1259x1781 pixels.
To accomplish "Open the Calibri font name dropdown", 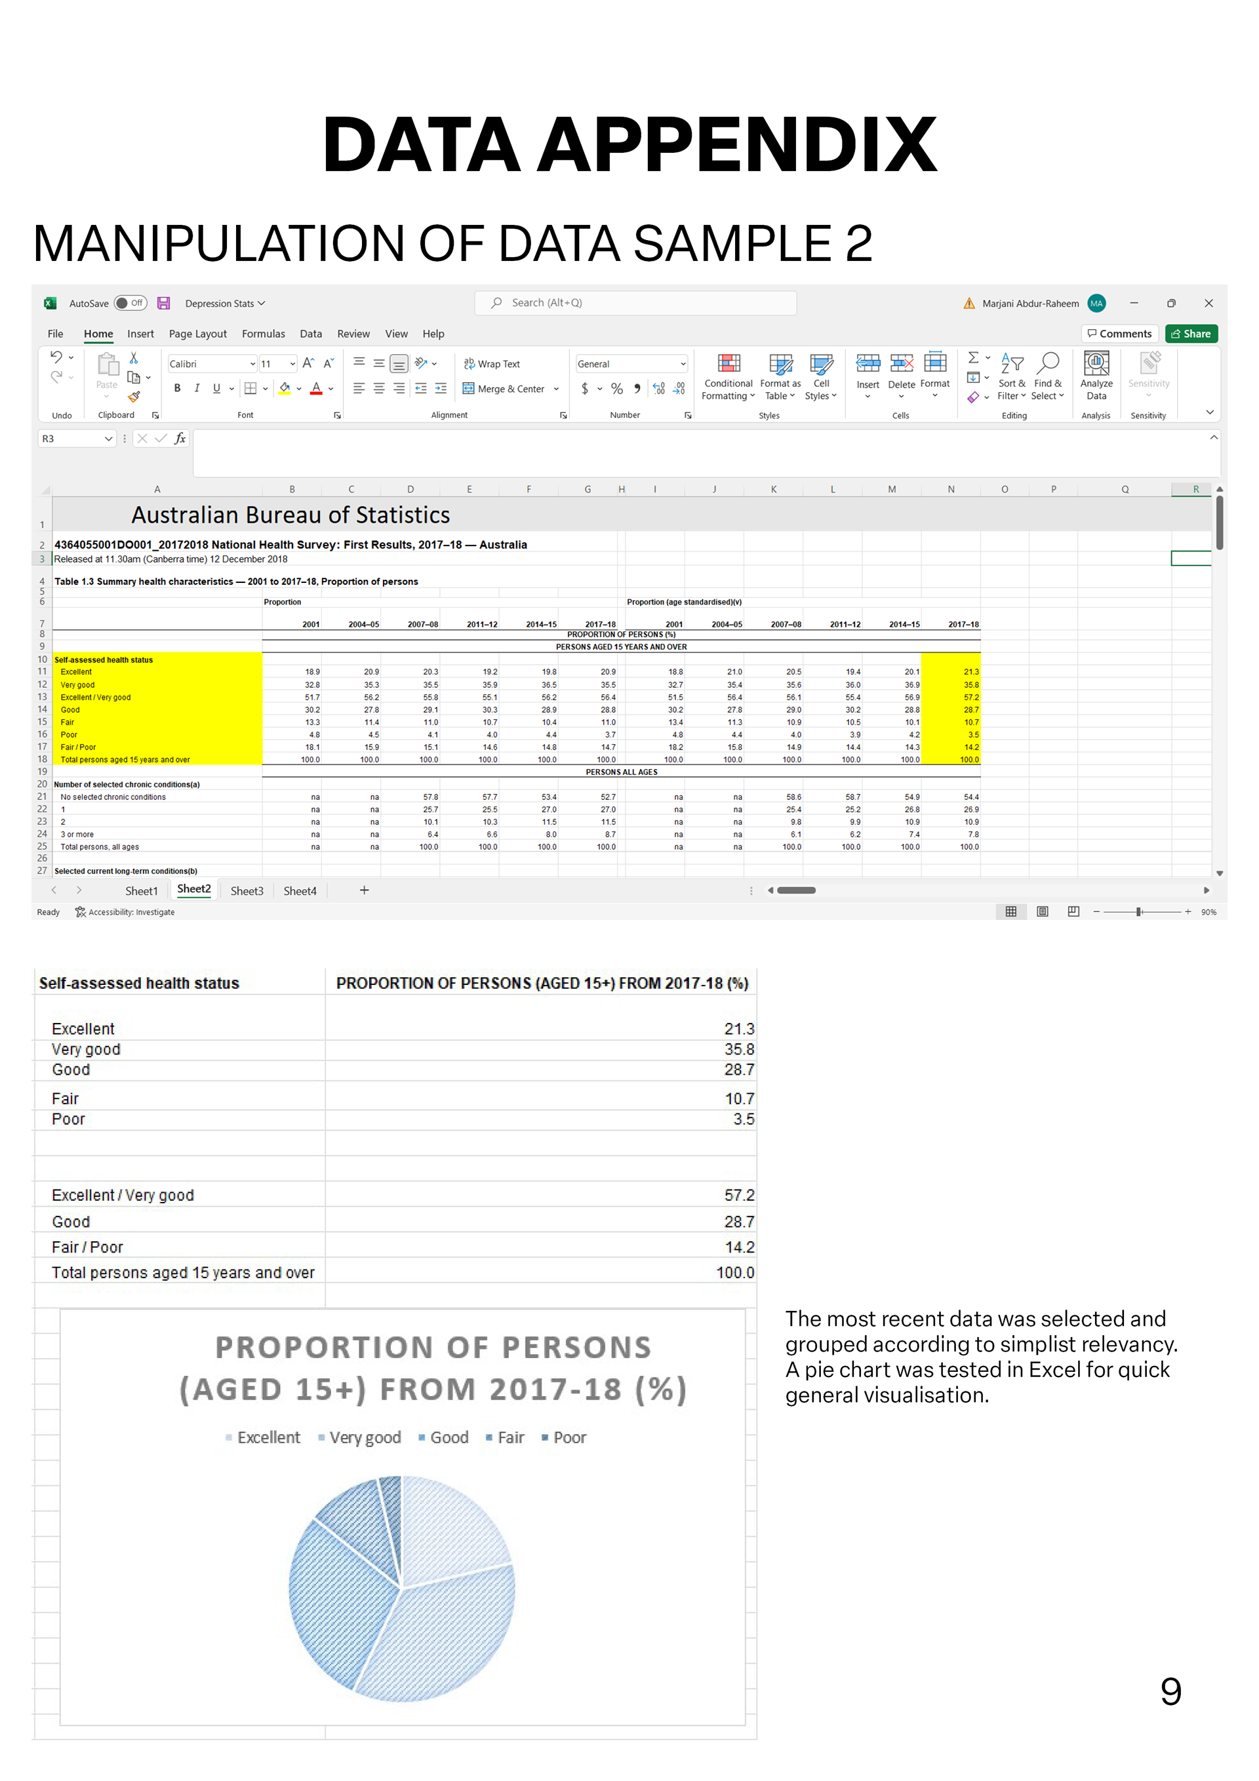I will pos(252,364).
